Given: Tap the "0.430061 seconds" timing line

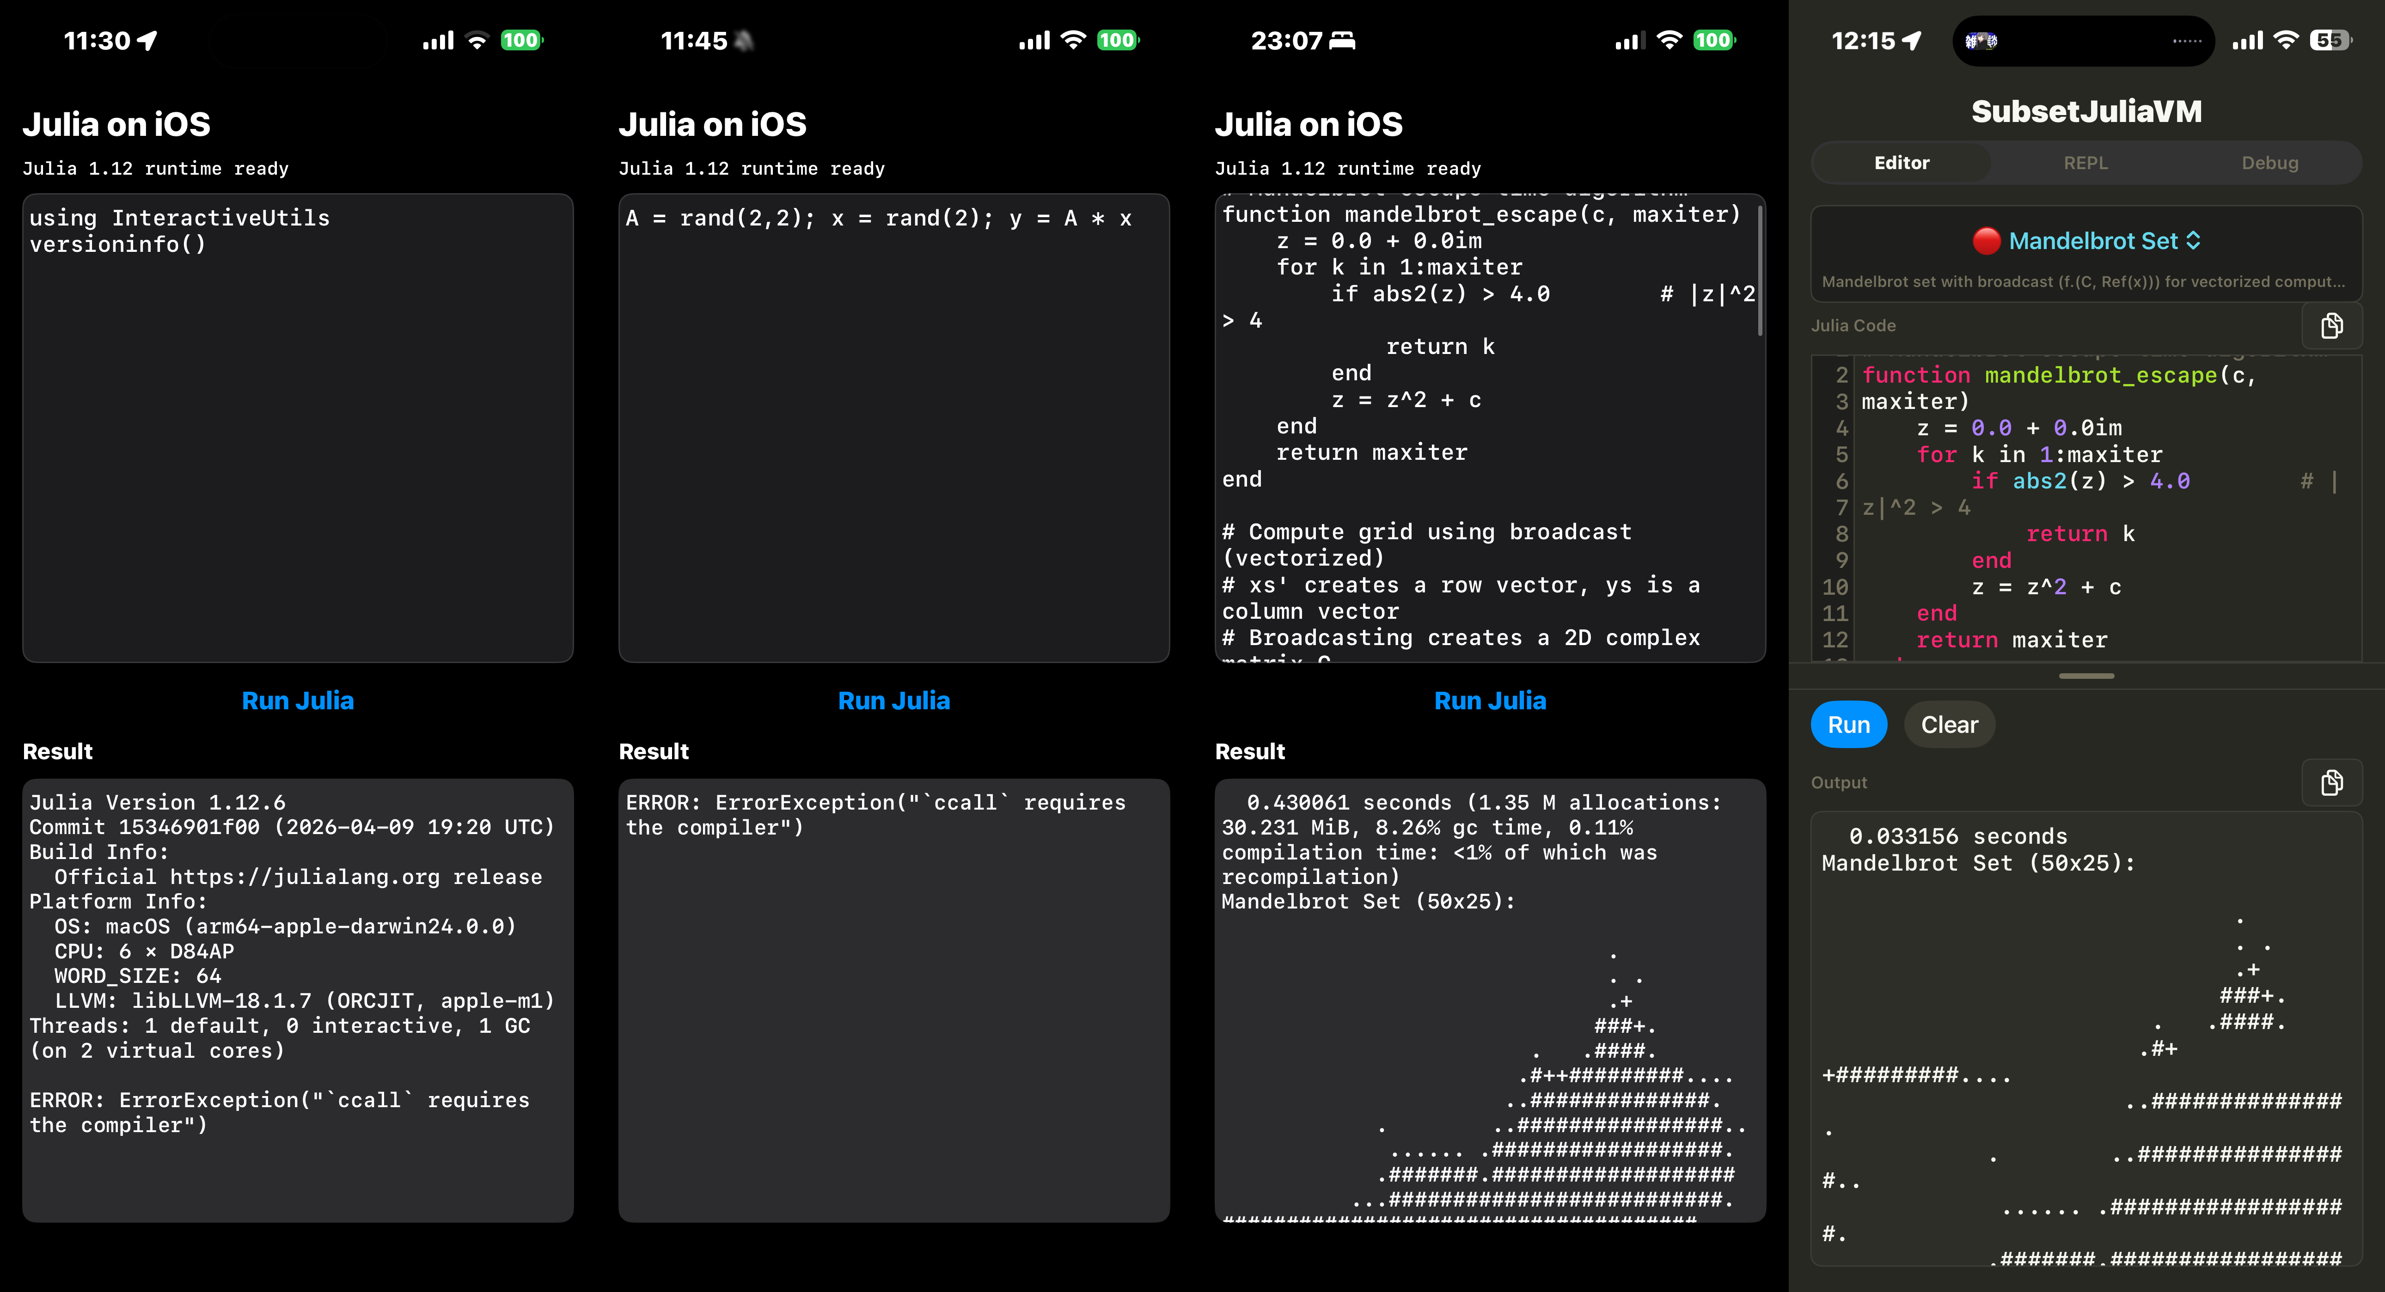Looking at the screenshot, I should (1472, 840).
